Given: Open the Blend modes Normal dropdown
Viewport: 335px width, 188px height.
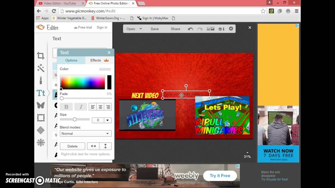Looking at the screenshot, I should pyautogui.click(x=86, y=133).
